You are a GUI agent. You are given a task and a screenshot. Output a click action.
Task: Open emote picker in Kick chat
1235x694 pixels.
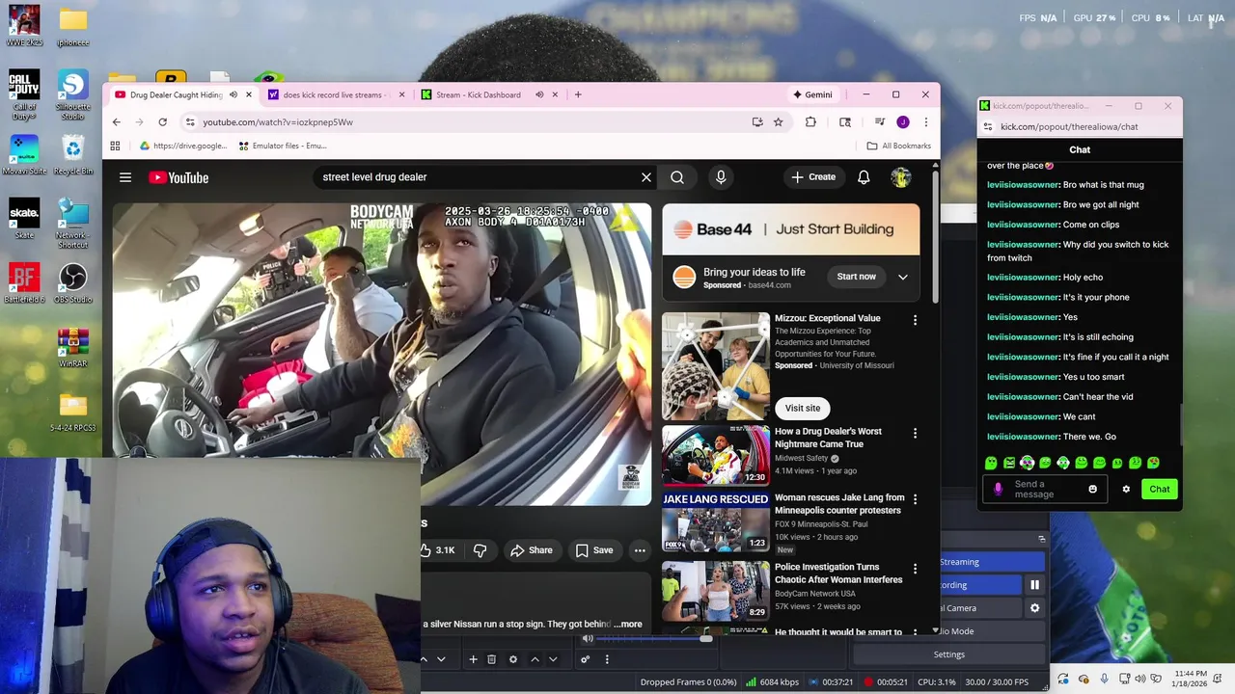coord(1092,489)
